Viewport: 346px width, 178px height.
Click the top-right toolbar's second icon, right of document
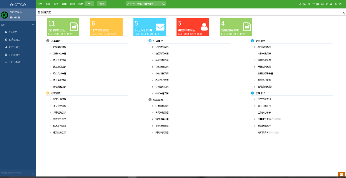pyautogui.click(x=304, y=4)
